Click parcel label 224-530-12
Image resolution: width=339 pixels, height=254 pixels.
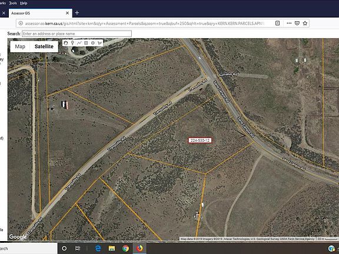[x=200, y=141]
